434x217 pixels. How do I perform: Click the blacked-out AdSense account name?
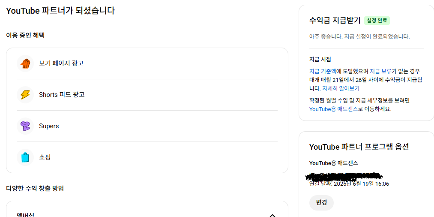coord(344,176)
